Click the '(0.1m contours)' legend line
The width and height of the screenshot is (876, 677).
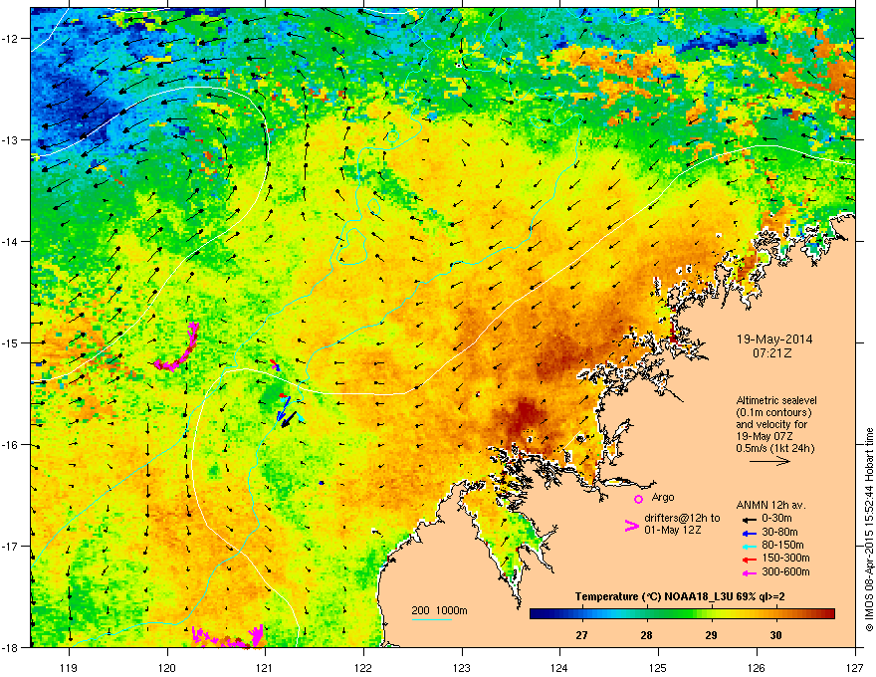point(773,412)
